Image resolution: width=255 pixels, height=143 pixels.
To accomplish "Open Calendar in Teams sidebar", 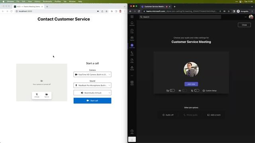I will (x=132, y=46).
